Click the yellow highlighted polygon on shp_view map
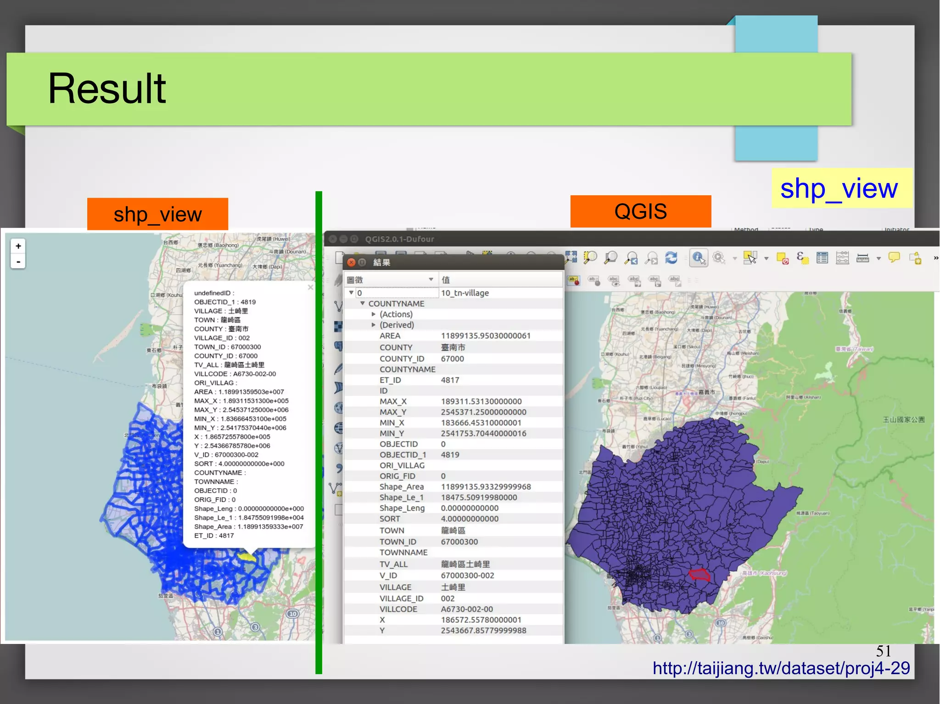 (x=247, y=557)
